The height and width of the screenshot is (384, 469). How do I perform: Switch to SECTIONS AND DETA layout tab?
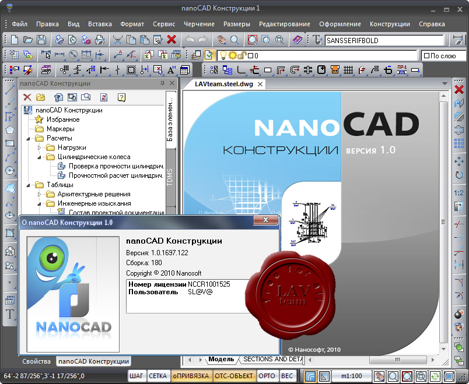(x=272, y=359)
